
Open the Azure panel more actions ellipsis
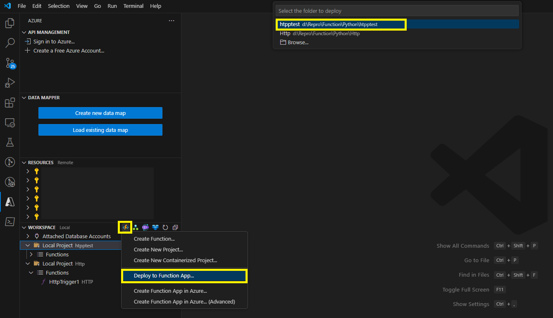[x=172, y=21]
